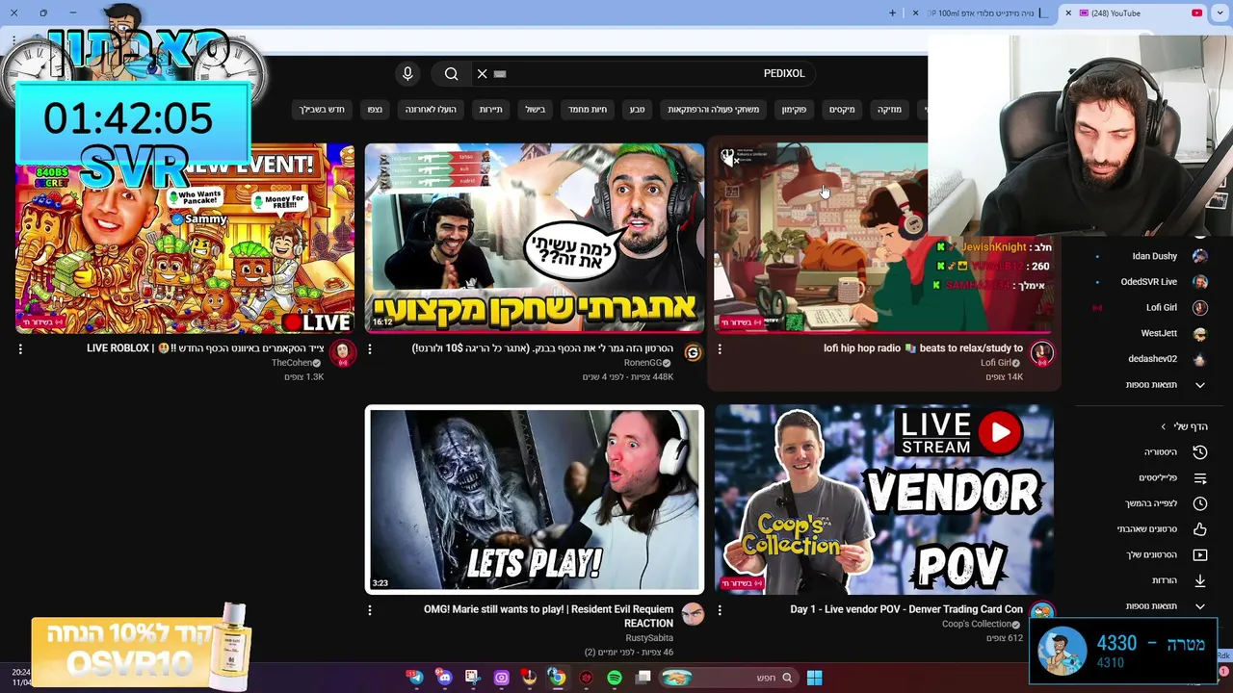This screenshot has width=1233, height=693.
Task: Open the הדף שלי section chevron
Action: point(1163,426)
